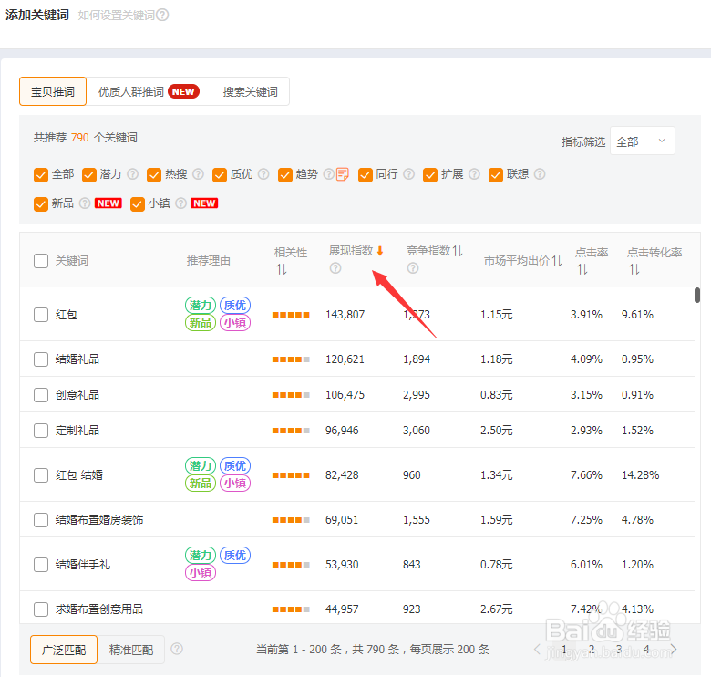Choose 精准匹配 match mode
Image resolution: width=711 pixels, height=677 pixels.
pos(131,650)
